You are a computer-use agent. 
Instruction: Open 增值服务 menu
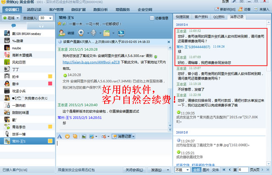tap(123, 10)
